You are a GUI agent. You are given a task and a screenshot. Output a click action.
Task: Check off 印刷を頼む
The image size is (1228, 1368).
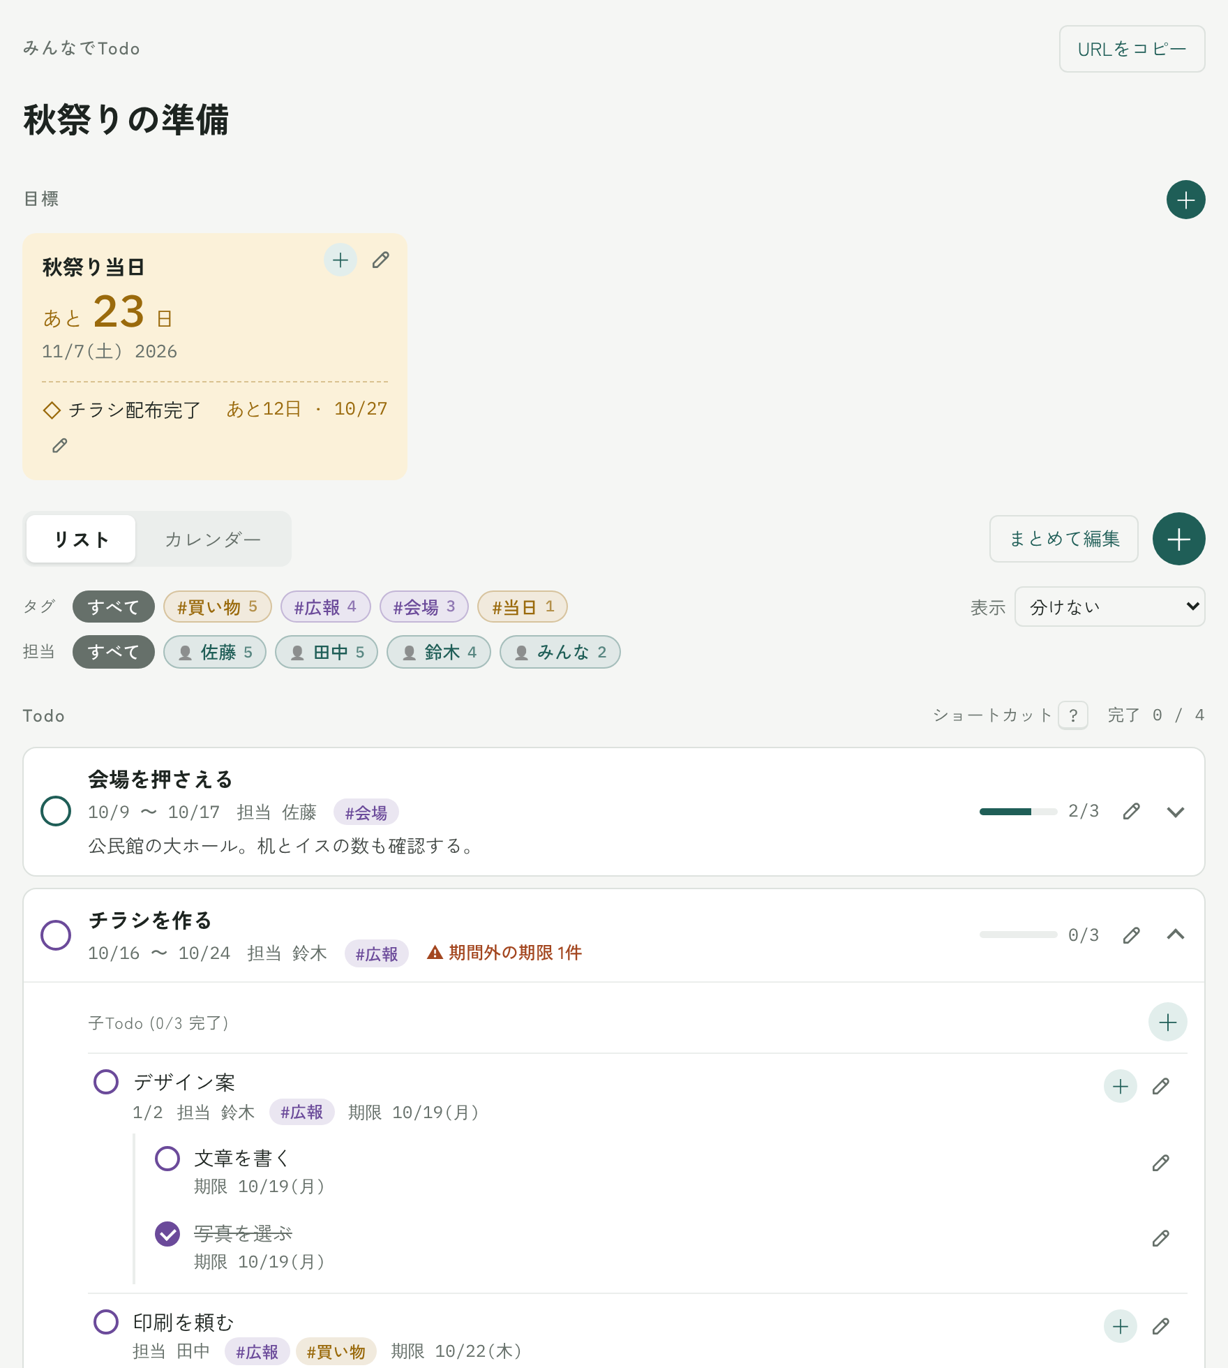(x=106, y=1322)
